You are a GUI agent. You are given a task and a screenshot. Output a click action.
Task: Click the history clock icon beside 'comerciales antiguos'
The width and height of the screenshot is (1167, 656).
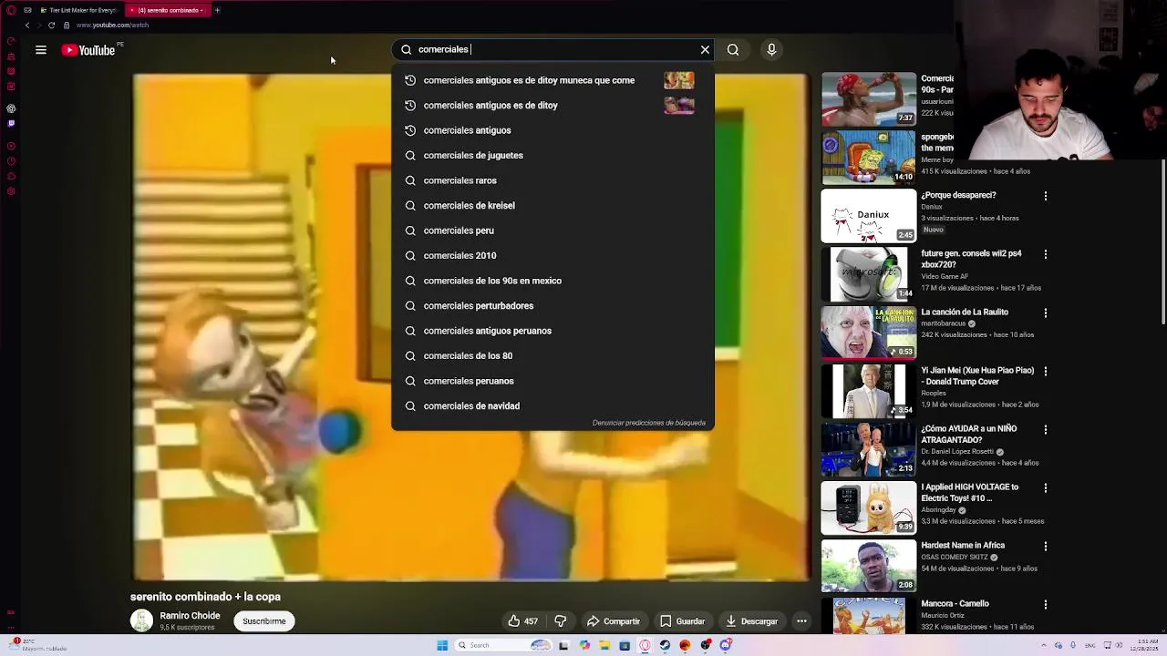[x=410, y=130]
